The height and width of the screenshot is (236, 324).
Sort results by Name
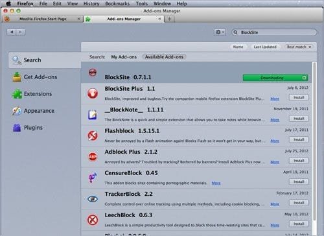[x=238, y=47]
